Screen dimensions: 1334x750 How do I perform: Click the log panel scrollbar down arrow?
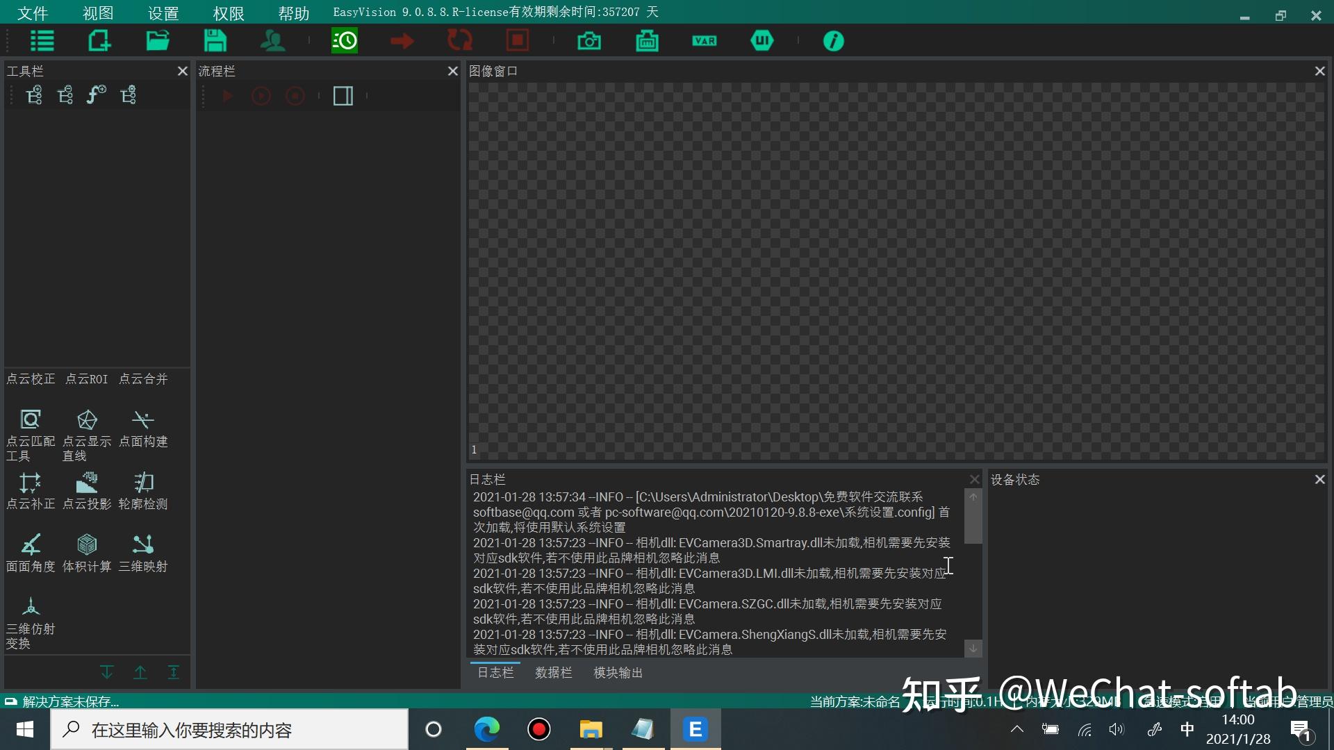(973, 648)
